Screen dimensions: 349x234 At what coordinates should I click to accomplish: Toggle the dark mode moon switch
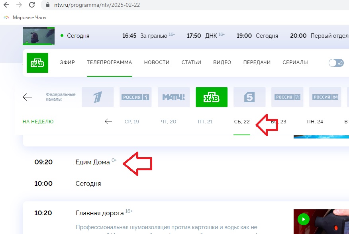point(336,63)
